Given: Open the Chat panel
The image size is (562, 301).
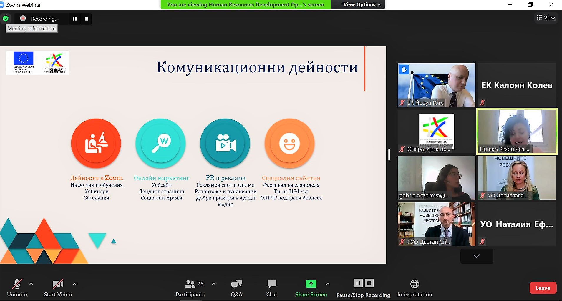Looking at the screenshot, I should click(x=272, y=288).
